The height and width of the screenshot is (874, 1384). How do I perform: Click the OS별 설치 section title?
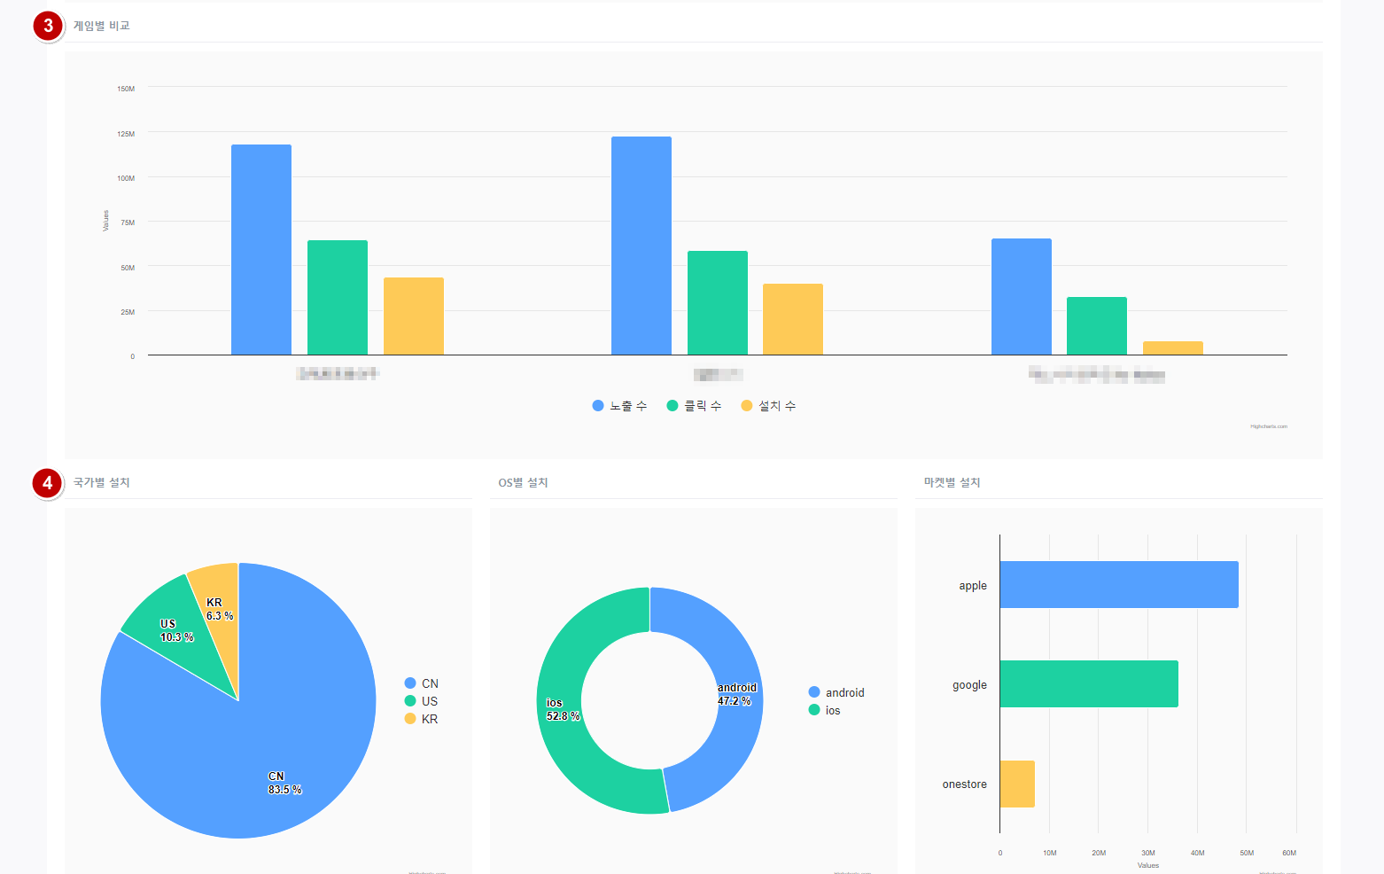coord(523,482)
